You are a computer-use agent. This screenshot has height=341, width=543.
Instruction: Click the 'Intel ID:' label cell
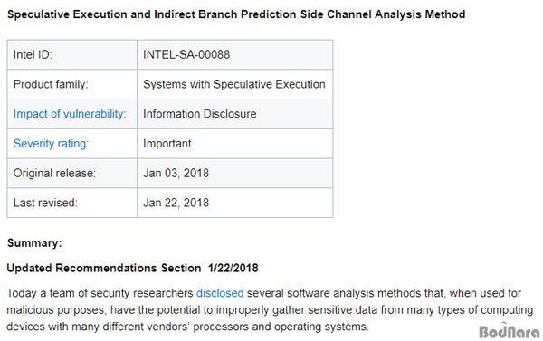pyautogui.click(x=72, y=54)
